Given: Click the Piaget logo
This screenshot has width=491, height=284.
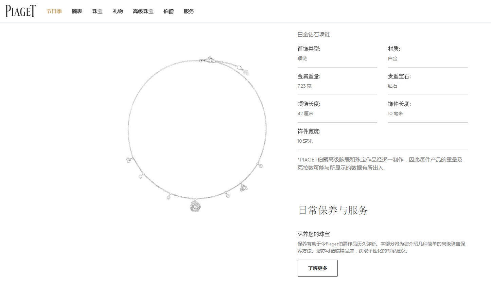Looking at the screenshot, I should point(20,11).
